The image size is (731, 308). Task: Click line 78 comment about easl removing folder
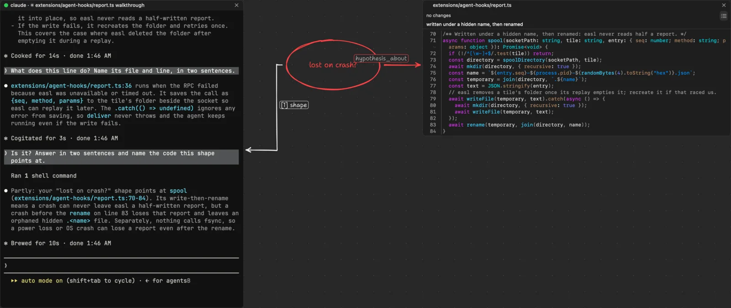point(582,92)
